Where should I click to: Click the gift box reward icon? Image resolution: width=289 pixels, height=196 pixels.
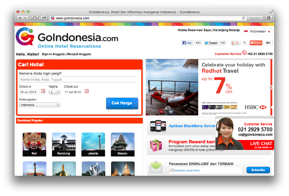156,145
